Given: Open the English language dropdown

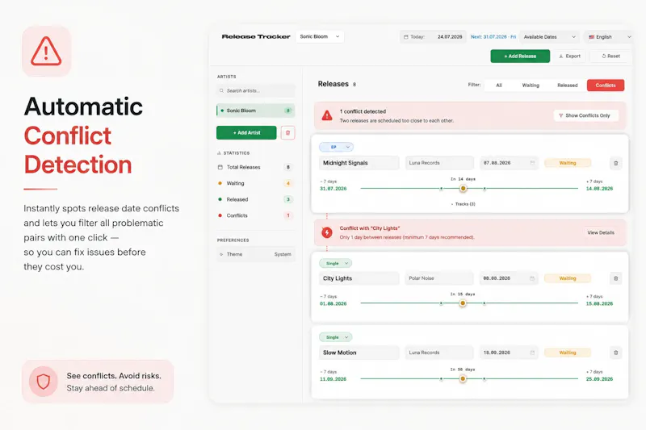Looking at the screenshot, I should [x=609, y=36].
